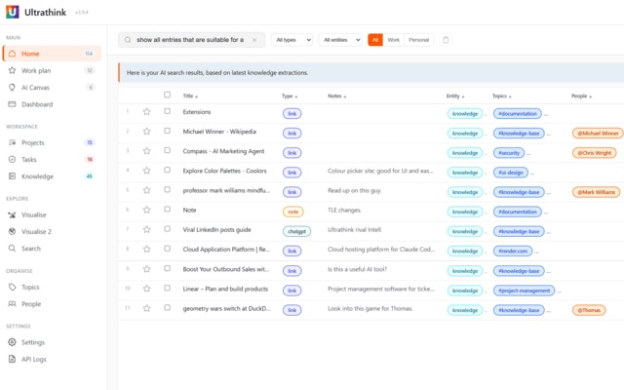The image size is (624, 390).
Task: Check the Linear – Plan and build products row
Action: click(167, 288)
